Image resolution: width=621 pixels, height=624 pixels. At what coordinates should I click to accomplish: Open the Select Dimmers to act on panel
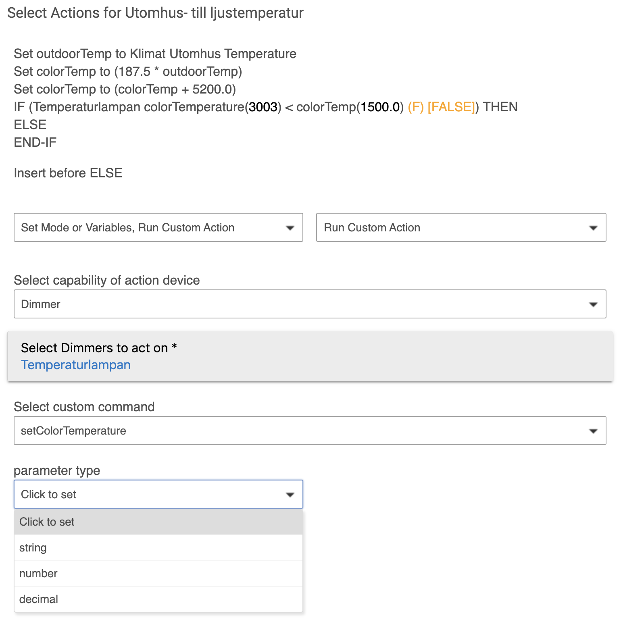click(310, 356)
